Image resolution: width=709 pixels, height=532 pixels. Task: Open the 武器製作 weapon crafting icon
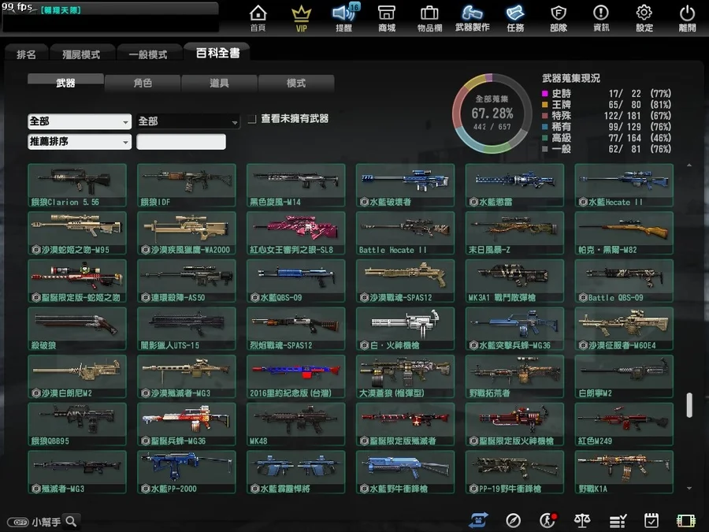tap(473, 18)
